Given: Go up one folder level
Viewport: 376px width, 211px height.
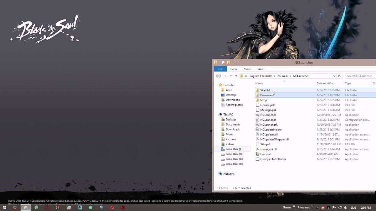Looking at the screenshot, I should (236, 76).
